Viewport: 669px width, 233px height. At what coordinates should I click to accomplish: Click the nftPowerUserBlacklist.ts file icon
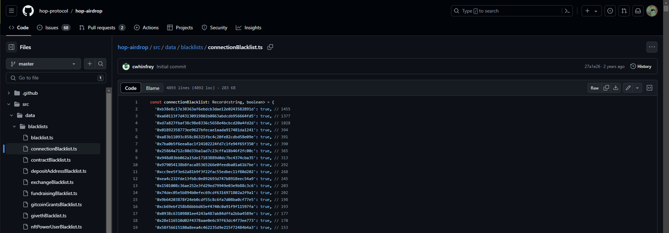[25, 227]
